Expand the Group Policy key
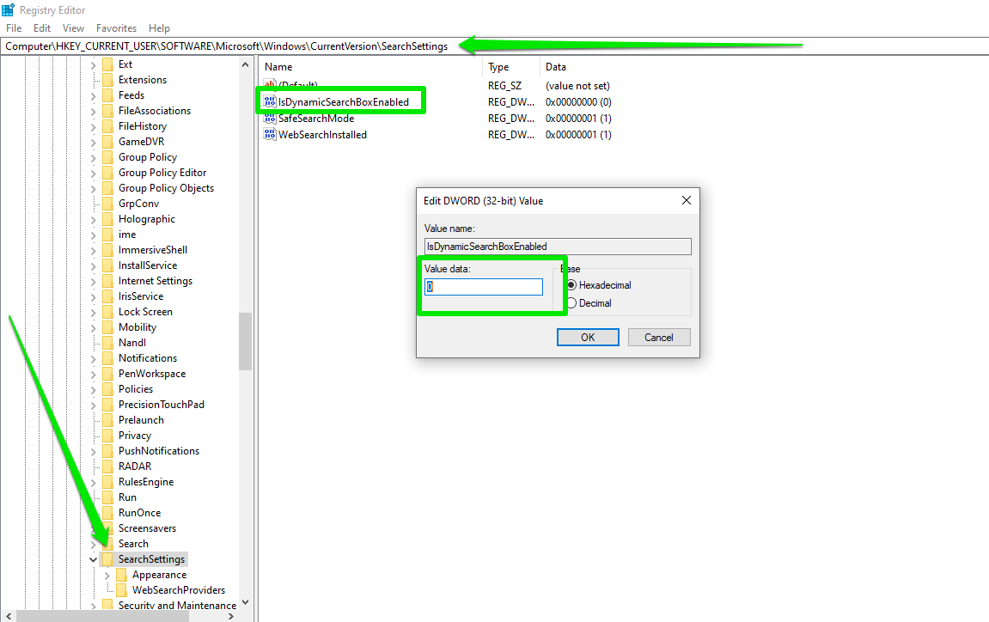The image size is (989, 622). click(94, 158)
